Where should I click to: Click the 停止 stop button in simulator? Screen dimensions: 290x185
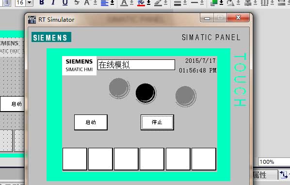click(157, 122)
